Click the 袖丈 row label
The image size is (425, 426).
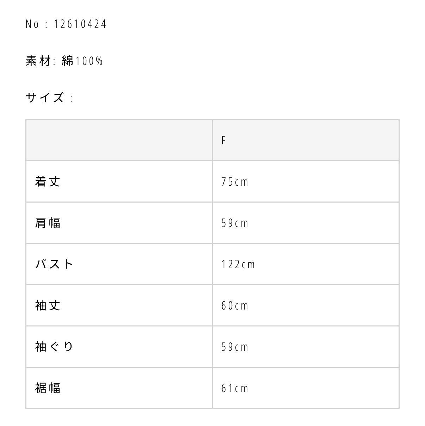coord(48,305)
